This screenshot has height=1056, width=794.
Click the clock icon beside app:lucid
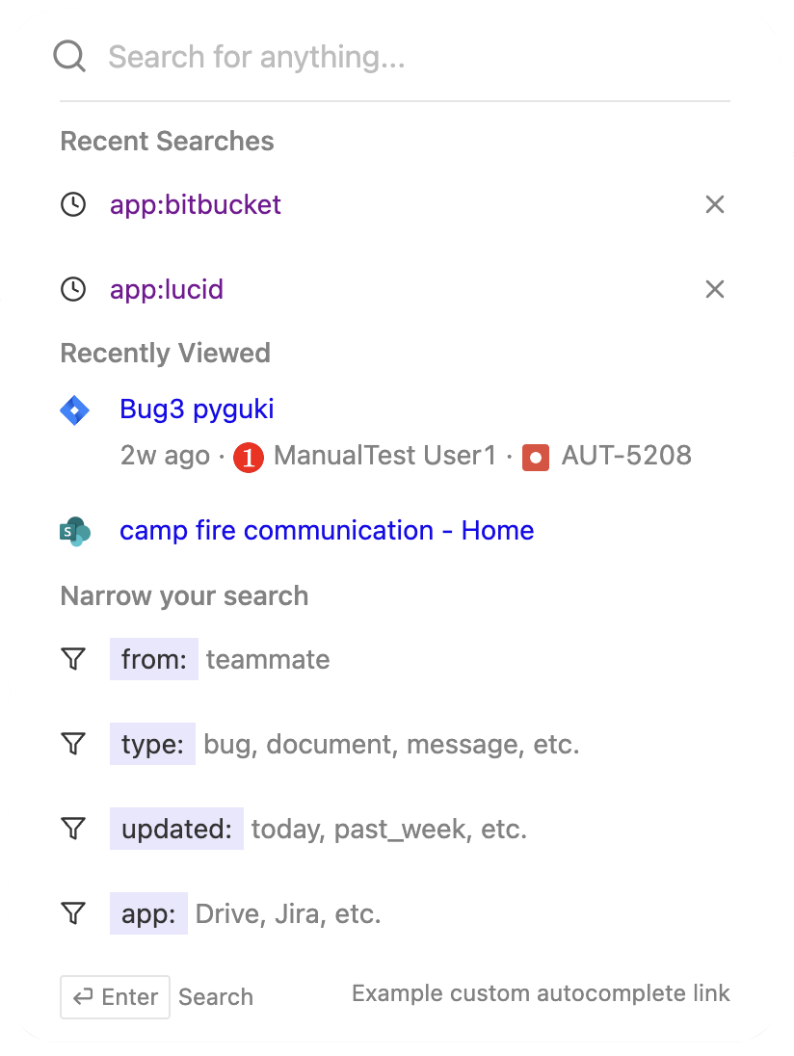[72, 289]
